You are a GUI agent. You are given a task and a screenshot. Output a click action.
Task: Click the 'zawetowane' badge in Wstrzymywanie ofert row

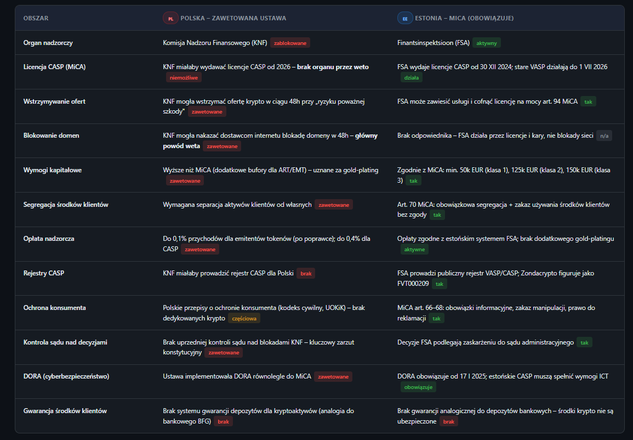click(207, 112)
